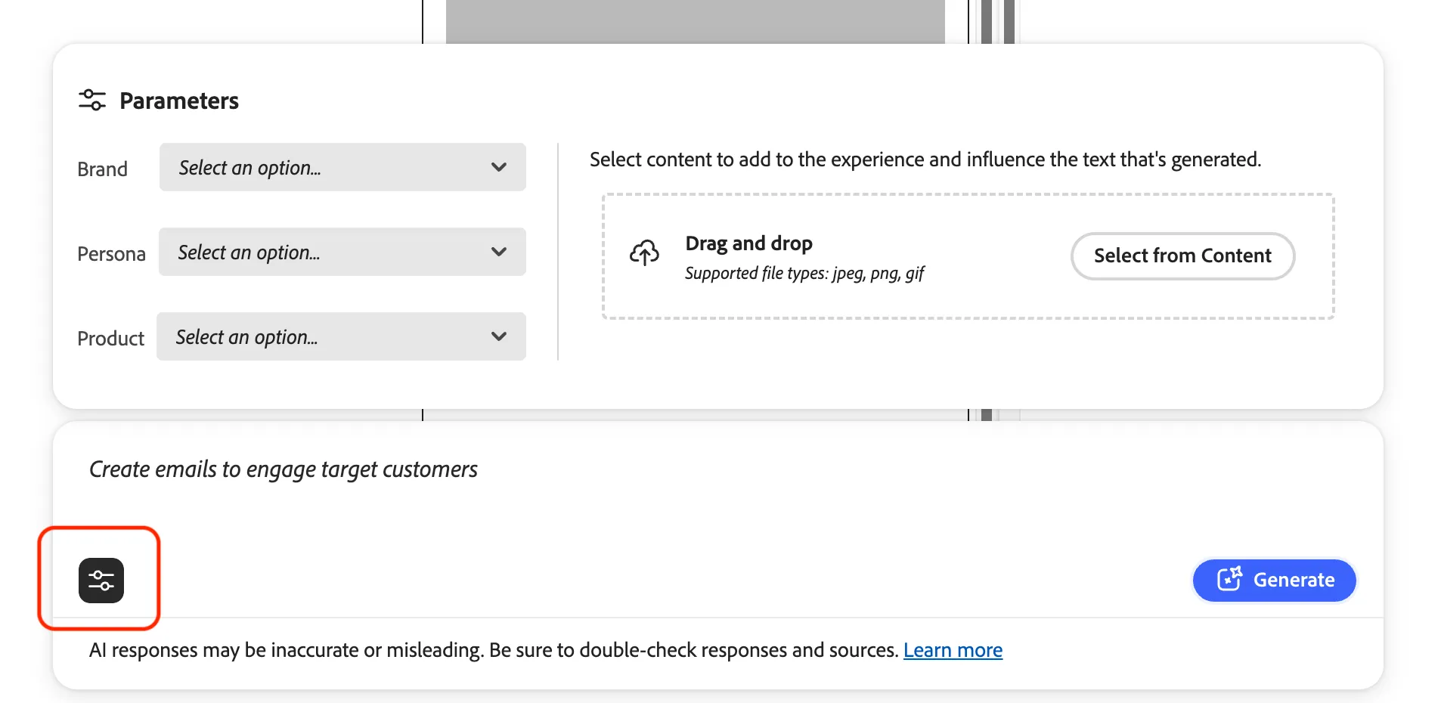This screenshot has width=1441, height=703.
Task: Click the Parameters heading text
Action: [179, 101]
